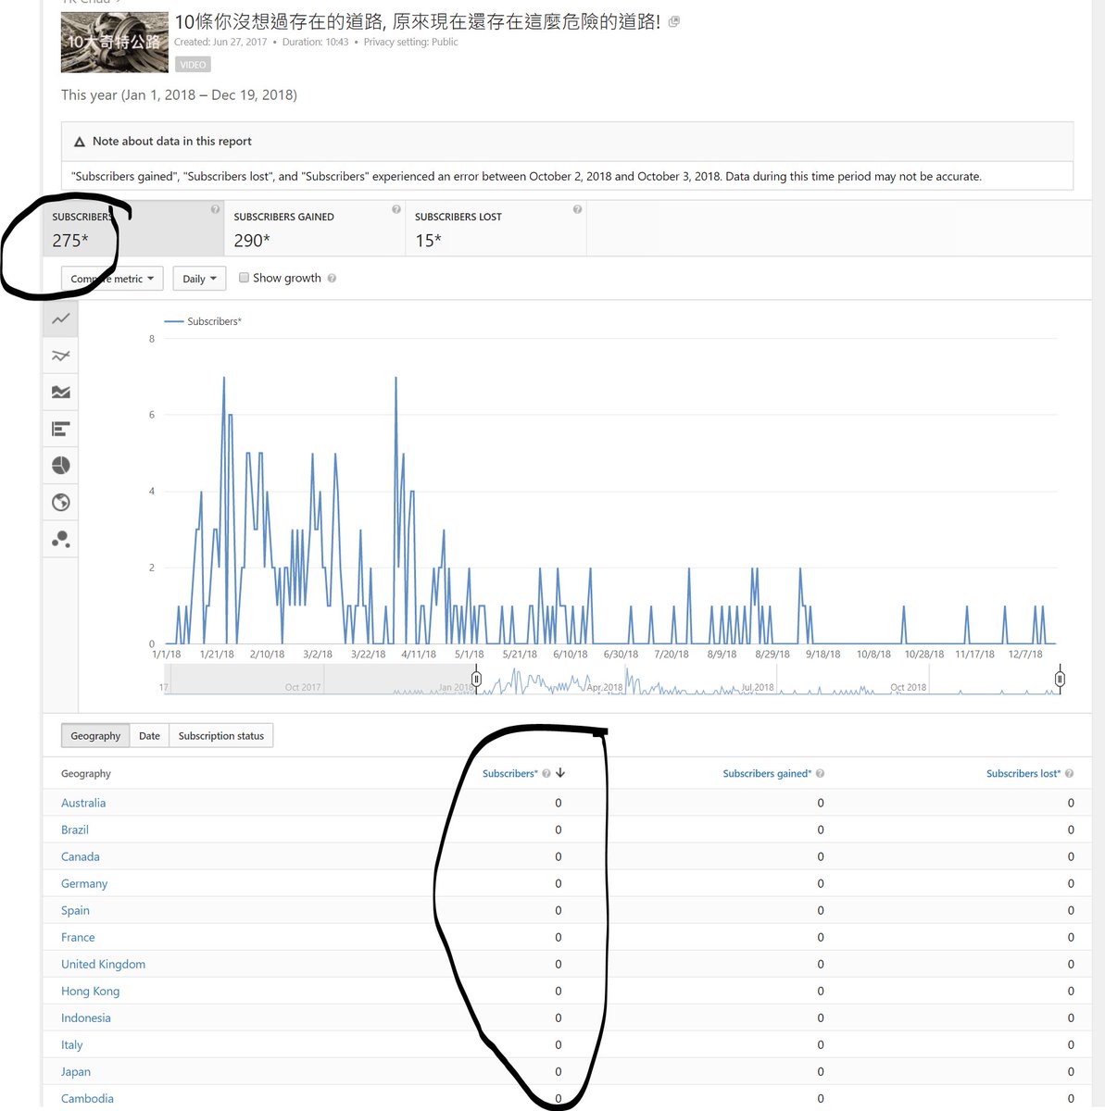Click right handle of date range slider
Screen dimensions: 1105x1111
1060,679
